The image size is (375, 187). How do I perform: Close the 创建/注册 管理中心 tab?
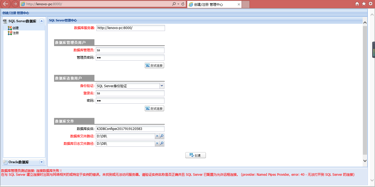[239, 4]
